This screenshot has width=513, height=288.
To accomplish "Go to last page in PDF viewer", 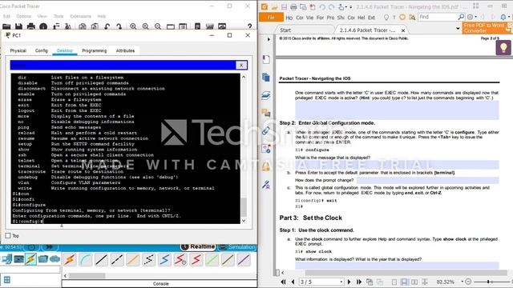I will (x=359, y=282).
